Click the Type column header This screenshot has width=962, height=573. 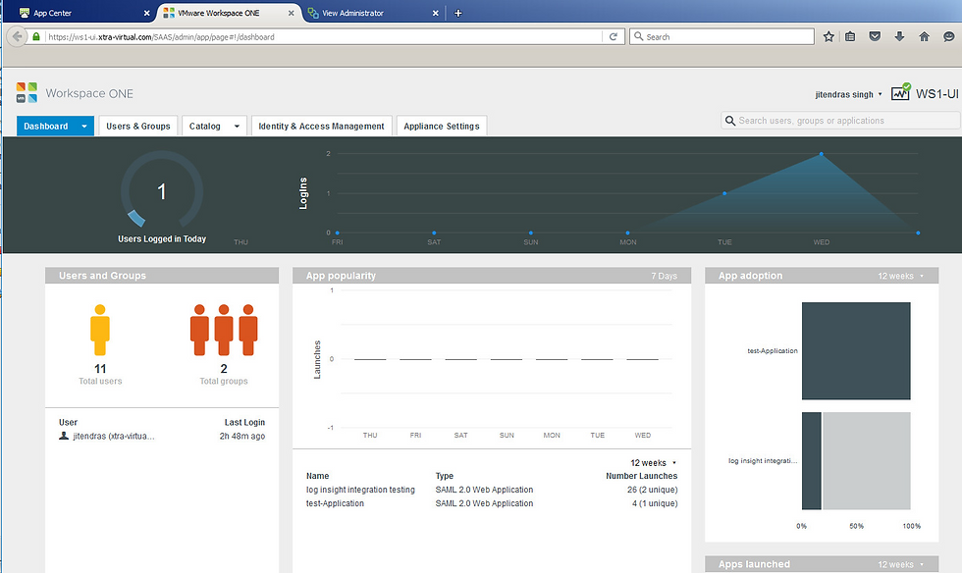coord(444,476)
